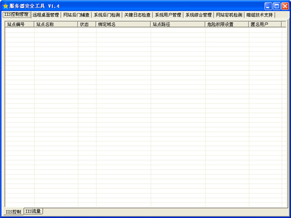Click the 绑定域名 column header
Screen dimensions: 291x218
click(x=123, y=24)
